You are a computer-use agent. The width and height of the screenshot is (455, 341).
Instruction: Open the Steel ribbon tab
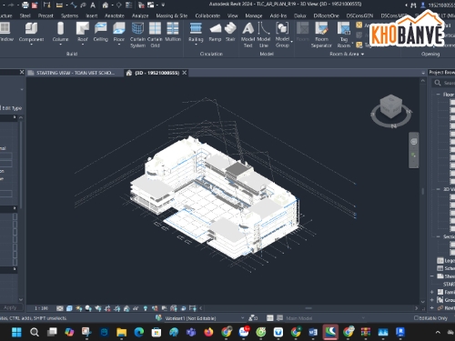pyautogui.click(x=25, y=15)
